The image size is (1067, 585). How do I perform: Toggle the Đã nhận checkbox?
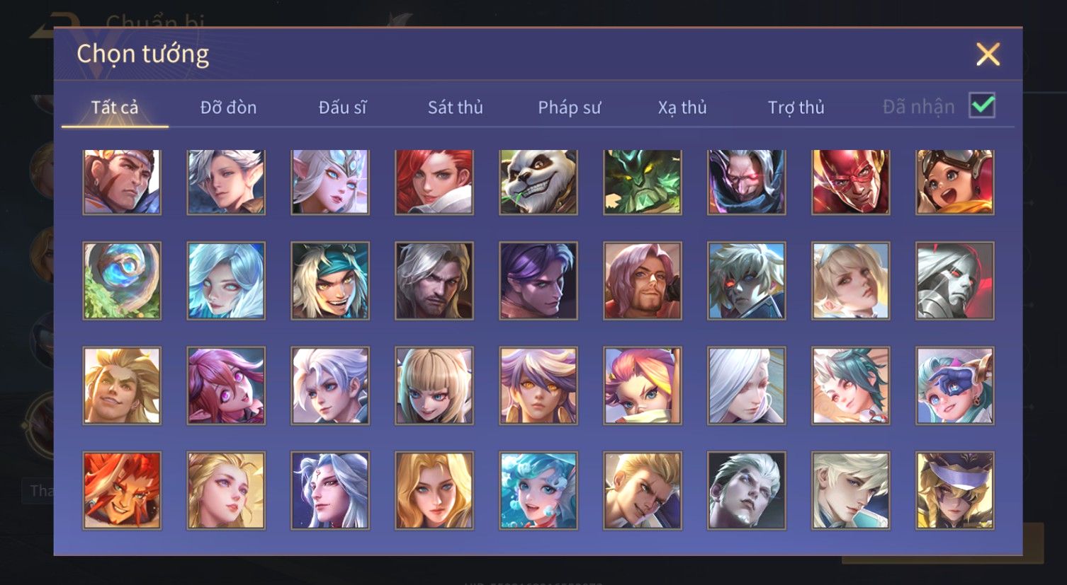(982, 106)
